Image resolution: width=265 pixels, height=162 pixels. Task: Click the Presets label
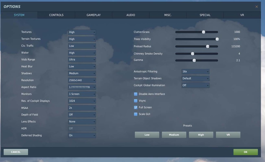coord(187,126)
